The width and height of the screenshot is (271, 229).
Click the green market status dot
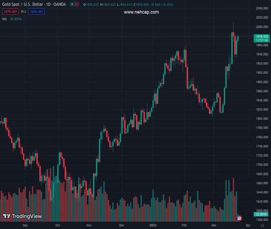coord(72,5)
